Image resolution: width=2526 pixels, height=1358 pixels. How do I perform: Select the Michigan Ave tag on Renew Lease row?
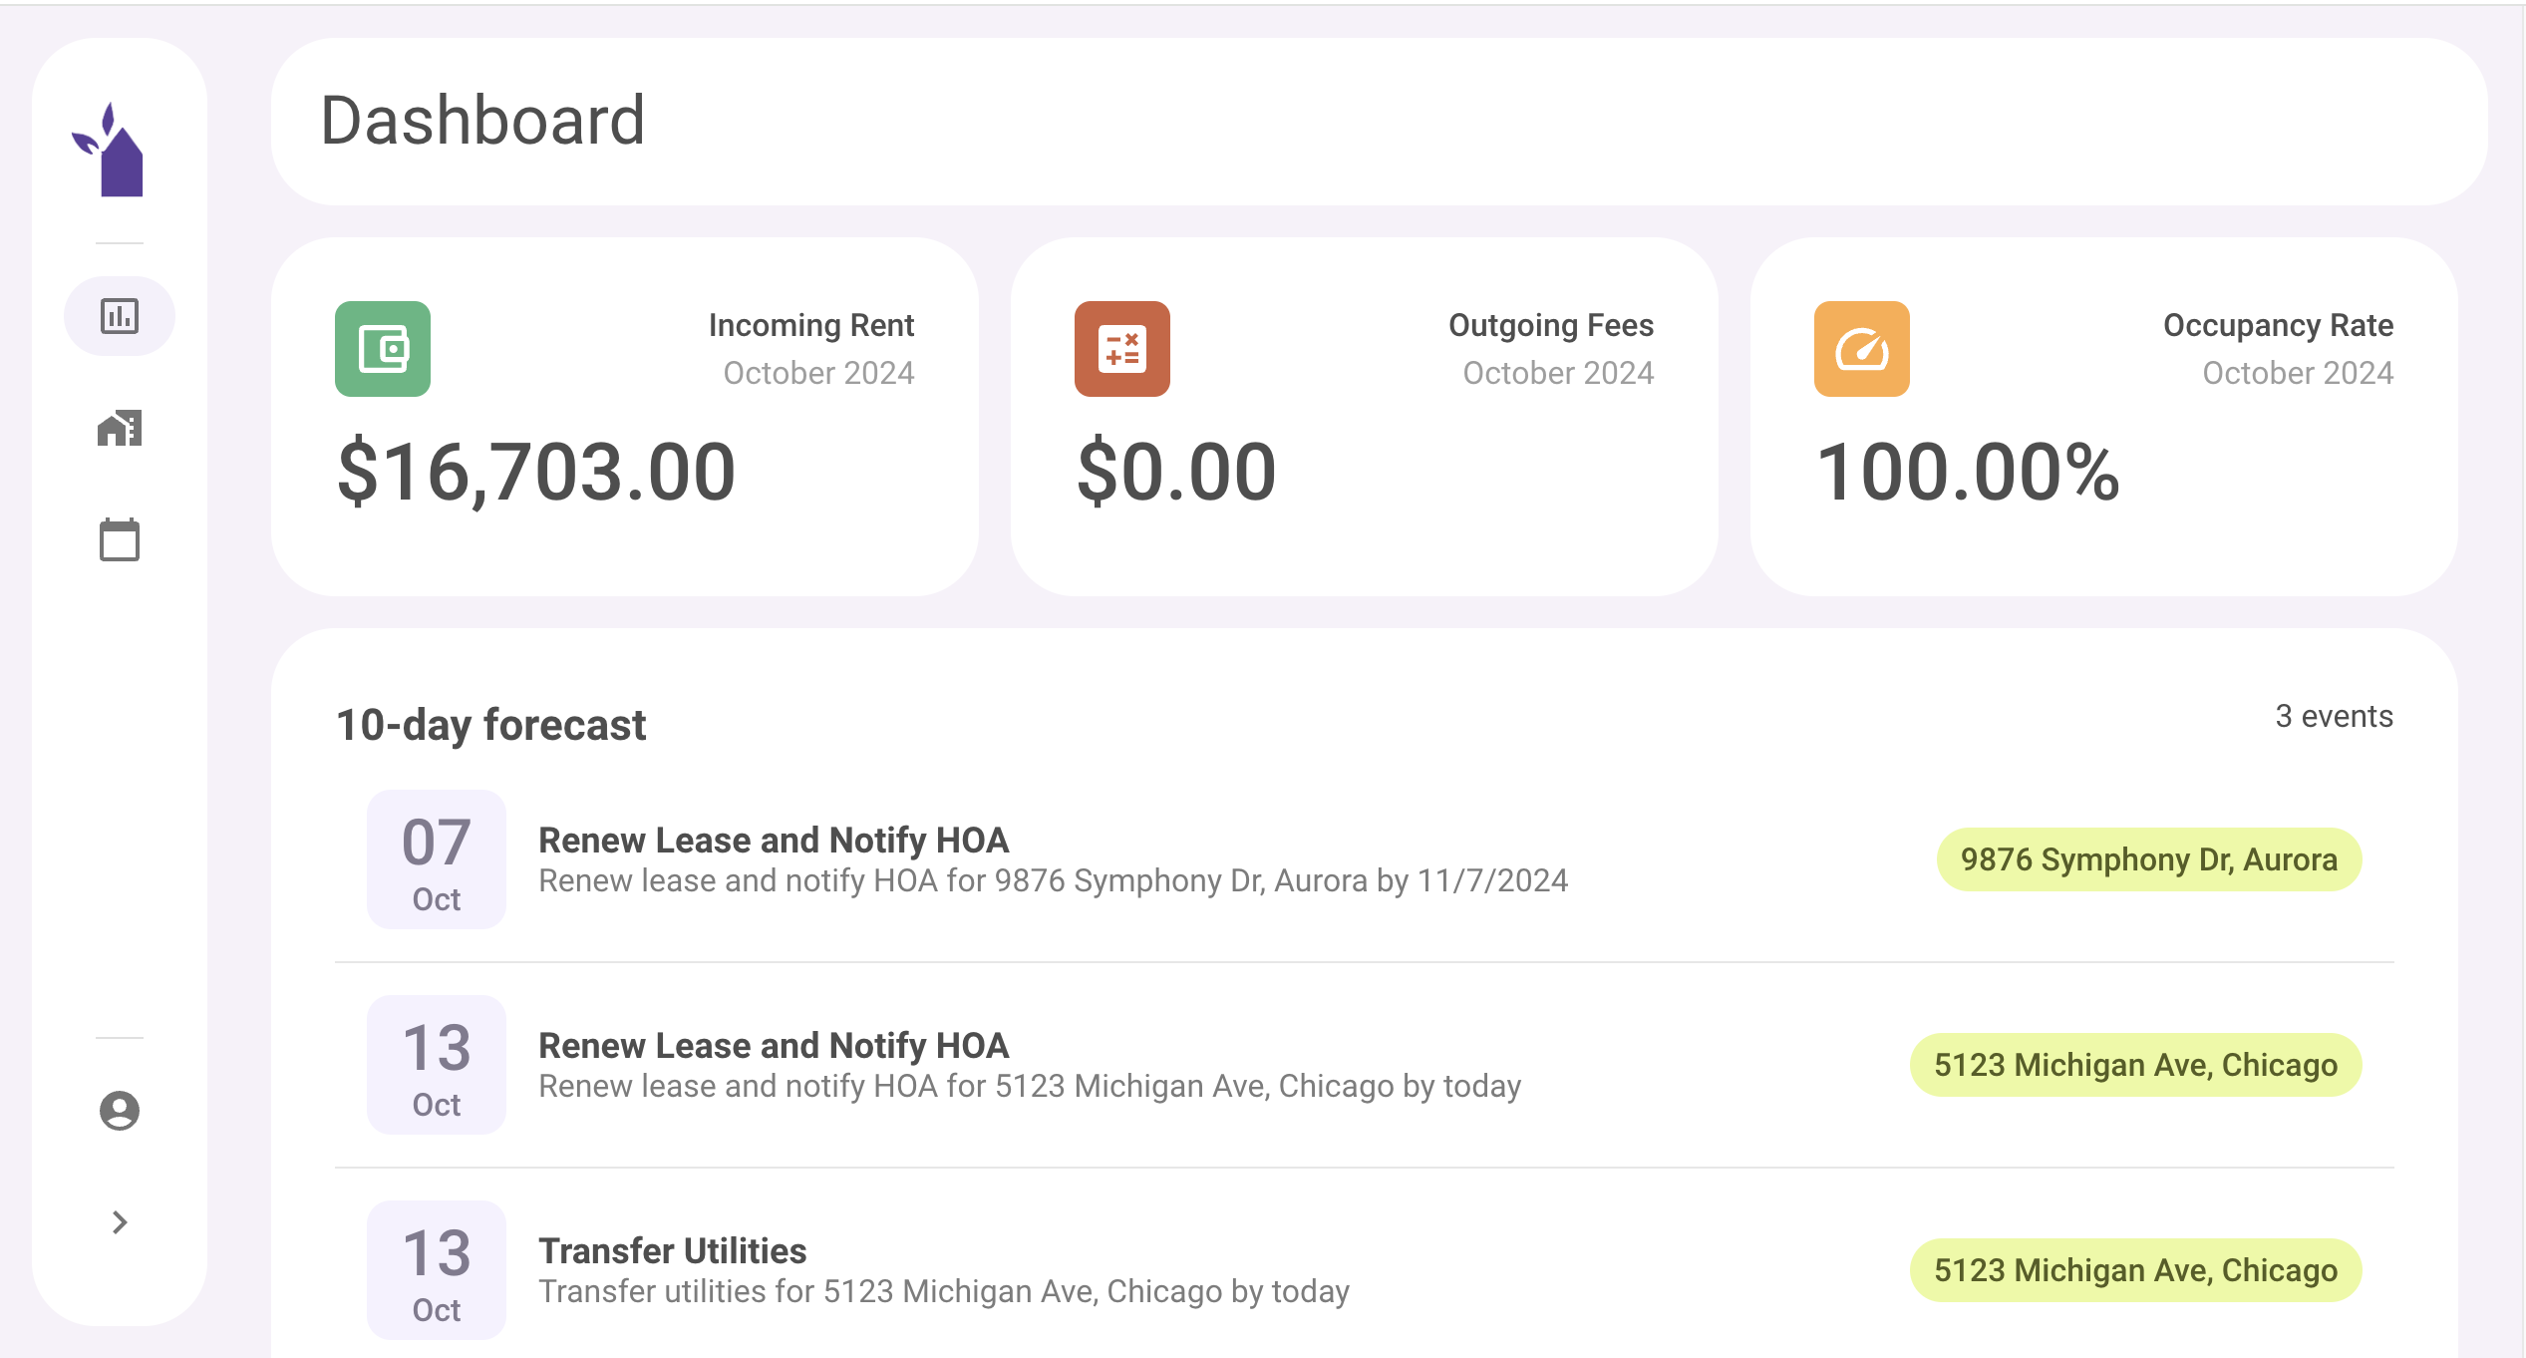(x=2135, y=1065)
